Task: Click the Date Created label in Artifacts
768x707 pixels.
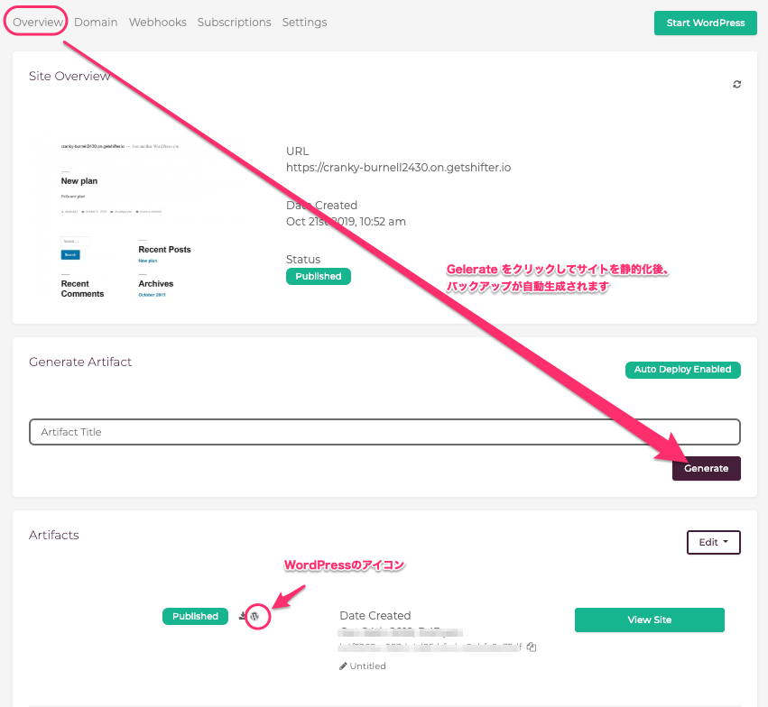Action: coord(375,616)
